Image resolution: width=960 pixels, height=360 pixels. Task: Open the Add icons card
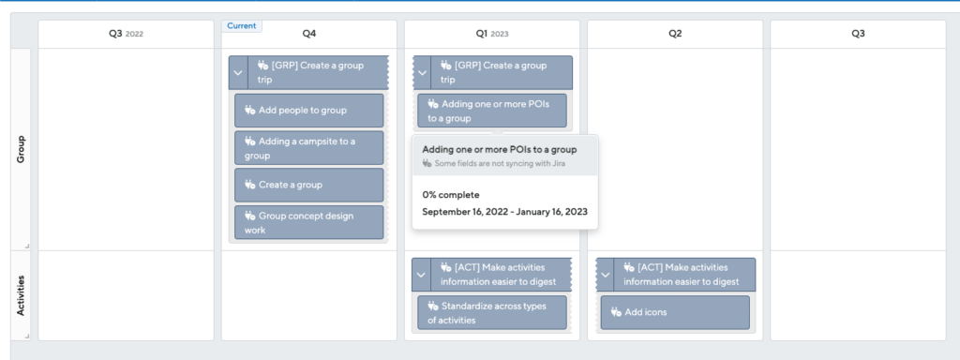point(675,312)
